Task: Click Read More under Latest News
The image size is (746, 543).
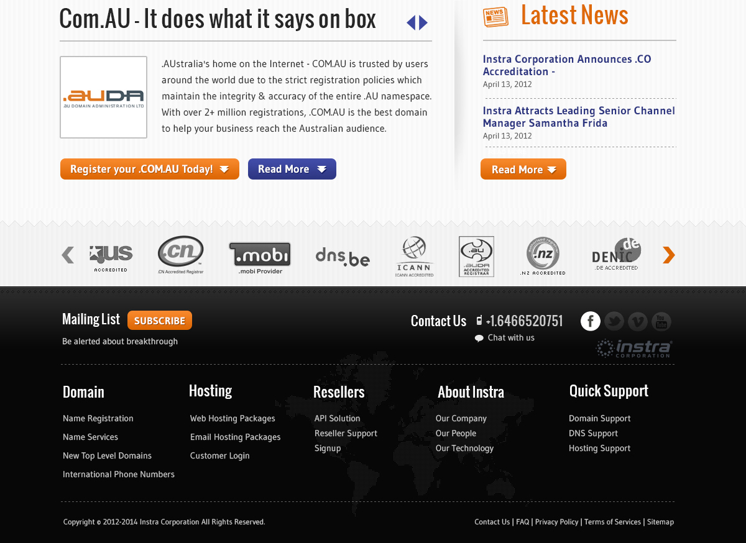Action: pyautogui.click(x=523, y=169)
